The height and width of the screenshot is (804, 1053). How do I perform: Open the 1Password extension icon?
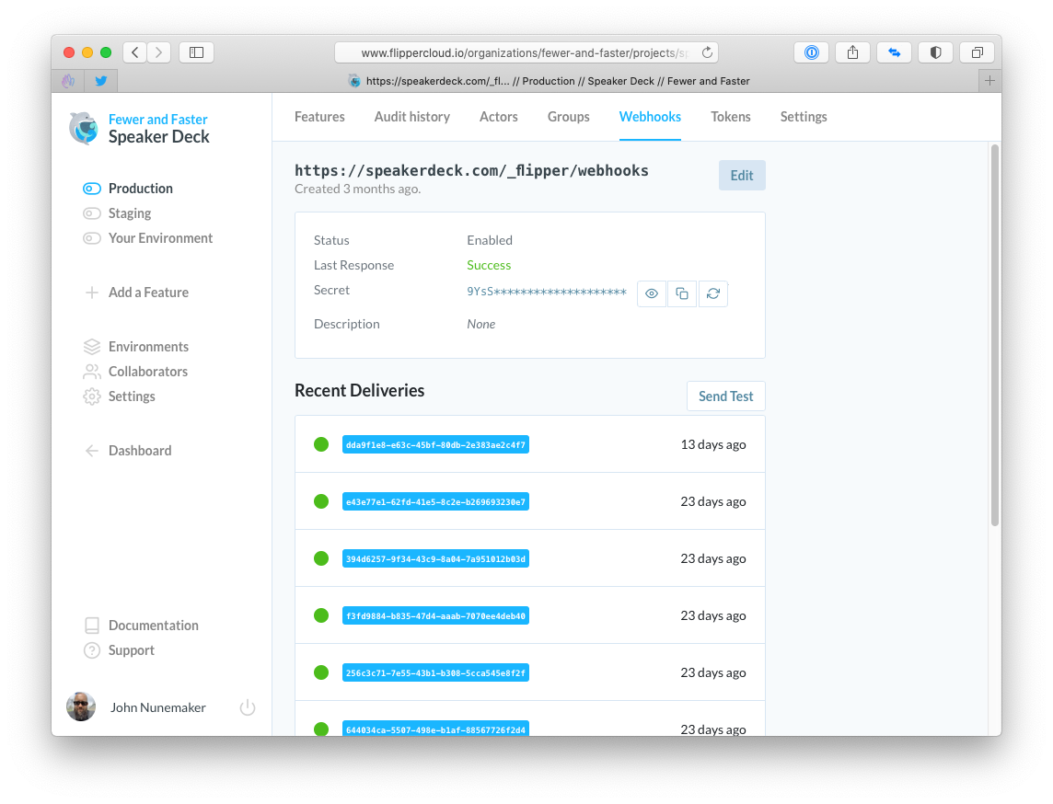[x=811, y=52]
